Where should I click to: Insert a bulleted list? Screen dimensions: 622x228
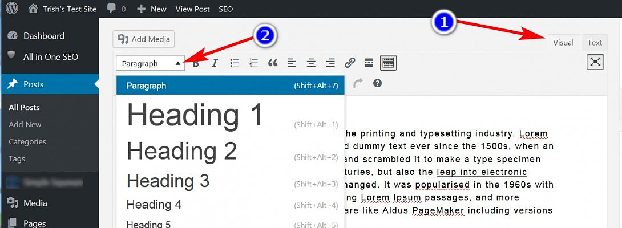234,63
